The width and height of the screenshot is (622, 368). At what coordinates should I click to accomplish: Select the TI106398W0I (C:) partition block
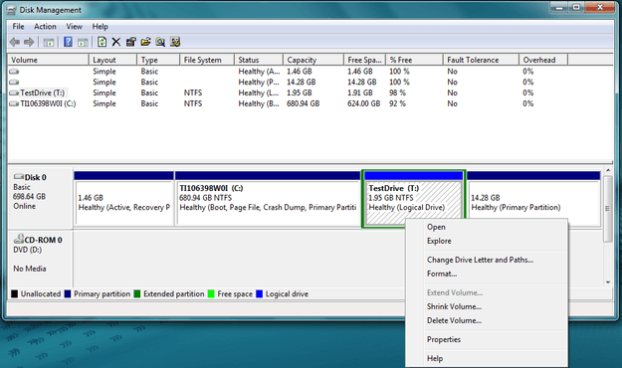pyautogui.click(x=268, y=198)
